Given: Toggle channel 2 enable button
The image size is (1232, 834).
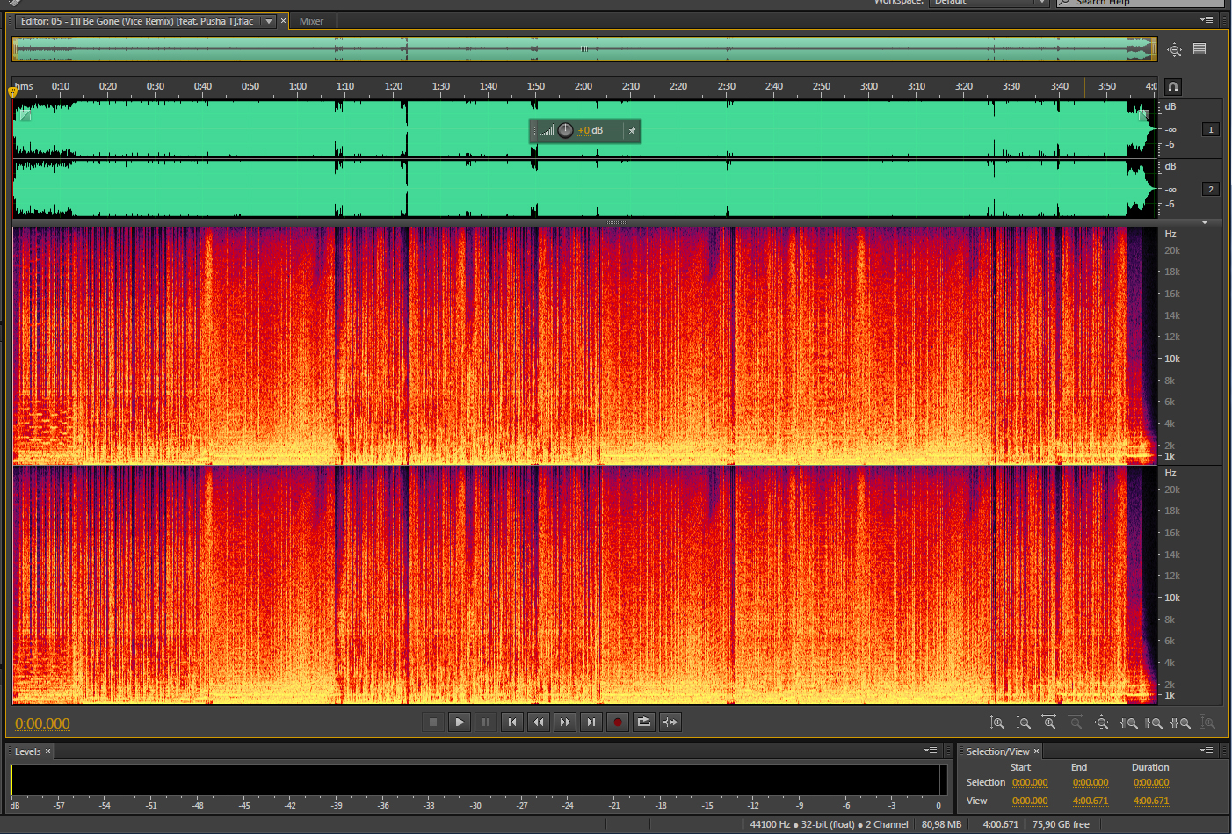Looking at the screenshot, I should point(1211,189).
